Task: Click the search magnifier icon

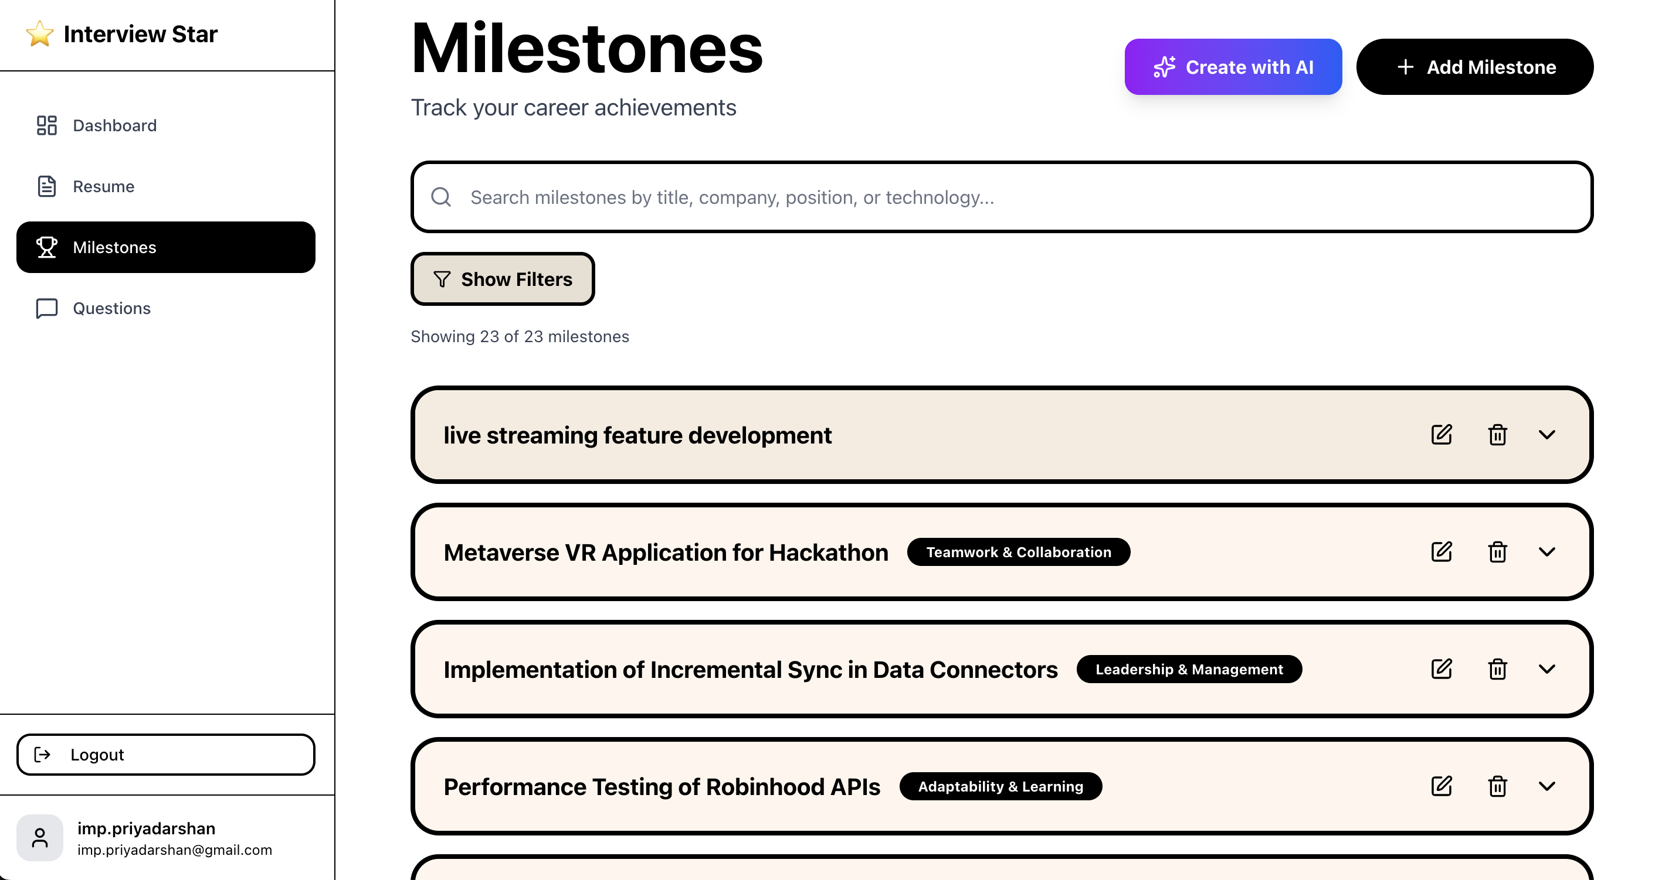Action: [440, 197]
